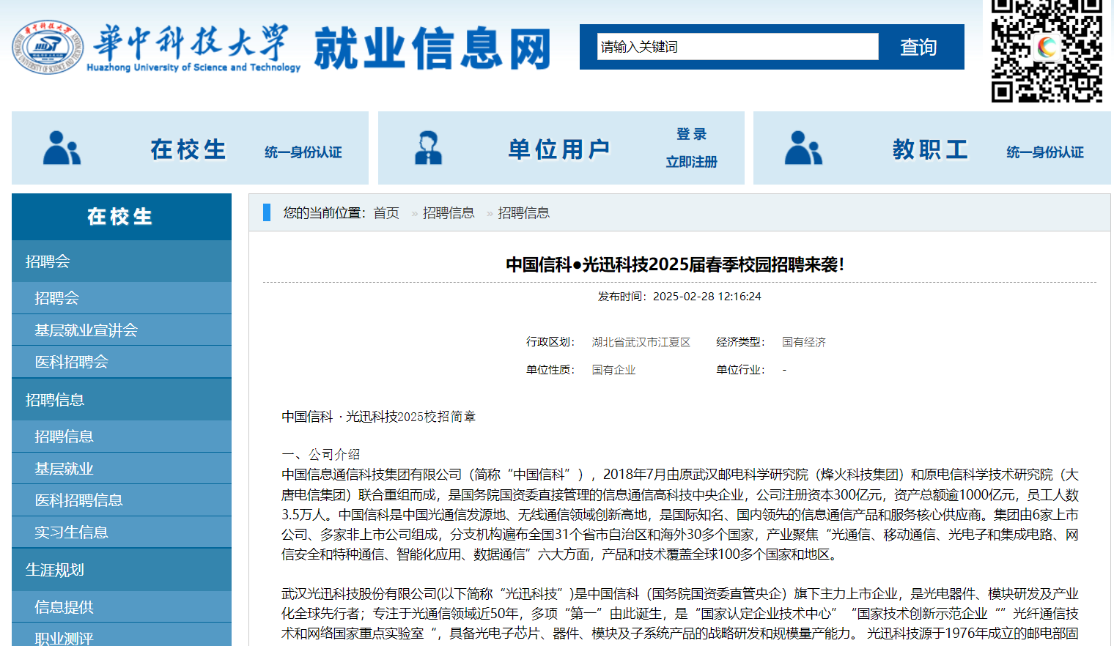Click 国有企业 unit nature value
Screen dimensions: 1114x646
point(614,370)
